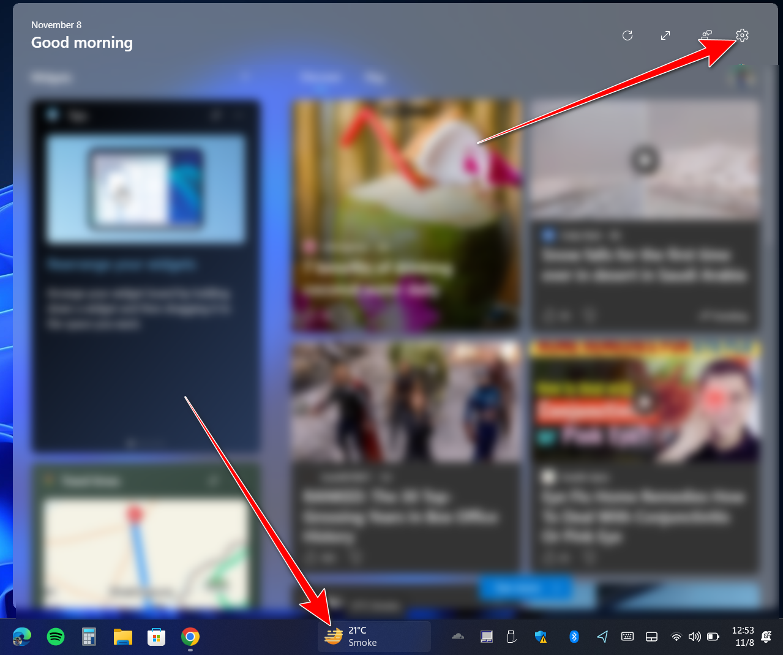
Task: Click the laptop display tray icon
Action: [x=487, y=637]
